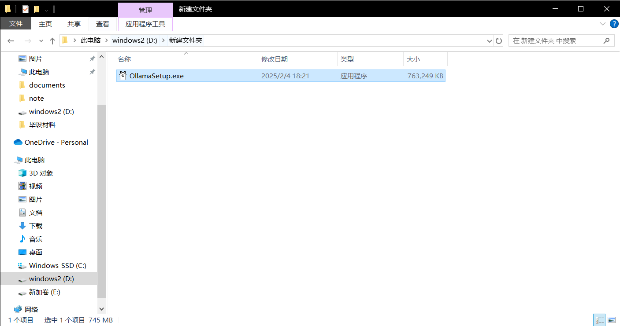
Task: Switch to large icons view layout
Action: 611,320
